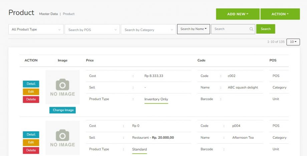The width and height of the screenshot is (307, 156).
Task: Select the Rp 8.333,33 cost value
Action: (x=154, y=76)
